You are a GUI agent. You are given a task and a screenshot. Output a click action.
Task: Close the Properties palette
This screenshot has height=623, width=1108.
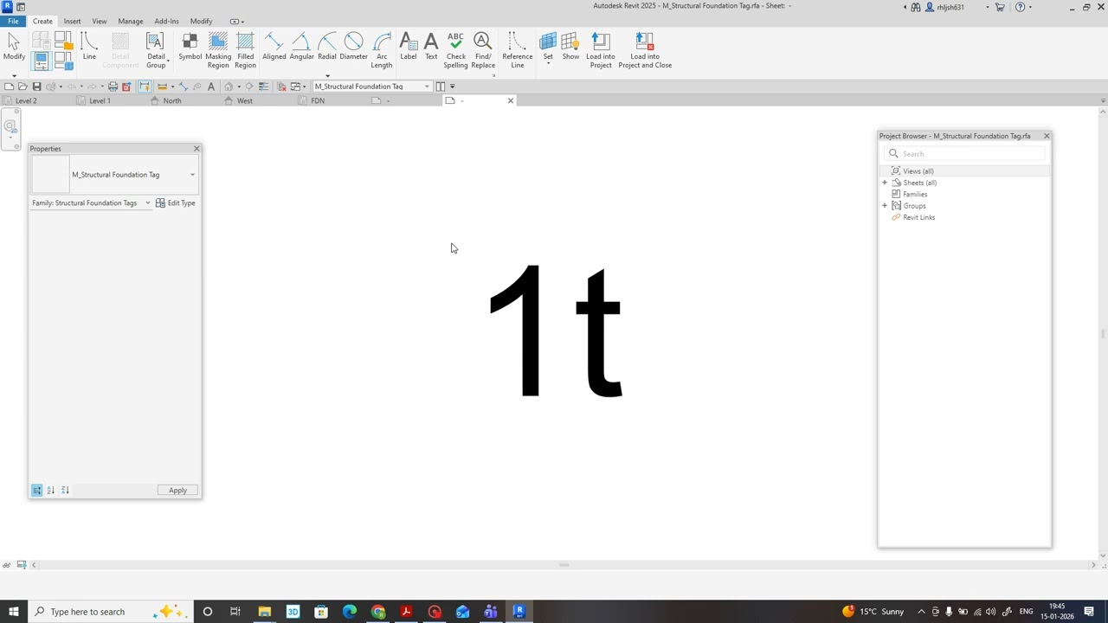tap(196, 149)
